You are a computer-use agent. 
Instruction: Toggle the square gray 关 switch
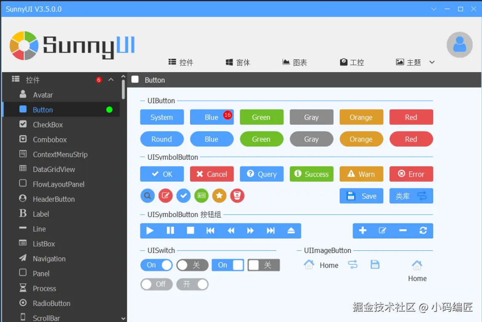264,265
